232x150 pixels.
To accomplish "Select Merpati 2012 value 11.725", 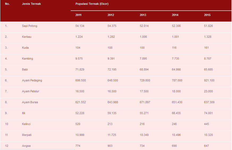I will (x=112, y=135).
